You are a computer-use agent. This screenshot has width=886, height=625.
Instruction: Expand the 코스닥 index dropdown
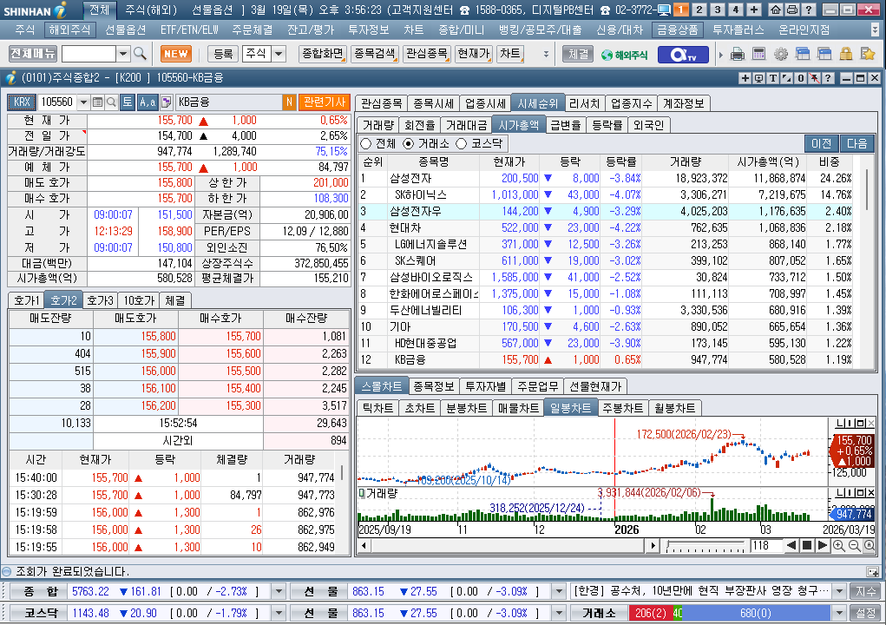pos(279,613)
